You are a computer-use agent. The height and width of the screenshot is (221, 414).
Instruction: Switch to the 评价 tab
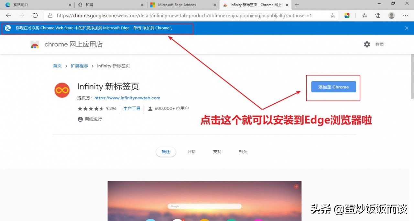(191, 151)
